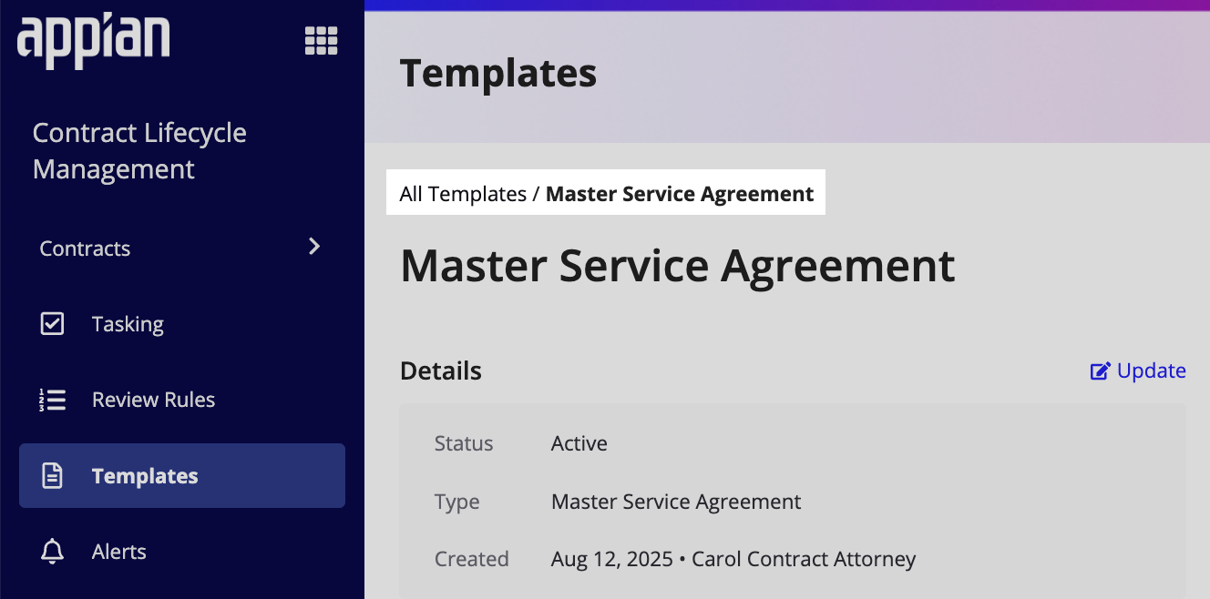The height and width of the screenshot is (599, 1210).
Task: Open the apps grid navigation icon
Action: 321,40
